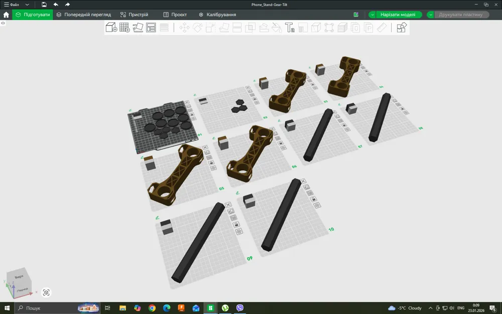Select the Scale tool in toolbar
502x314 pixels.
pyautogui.click(x=210, y=28)
